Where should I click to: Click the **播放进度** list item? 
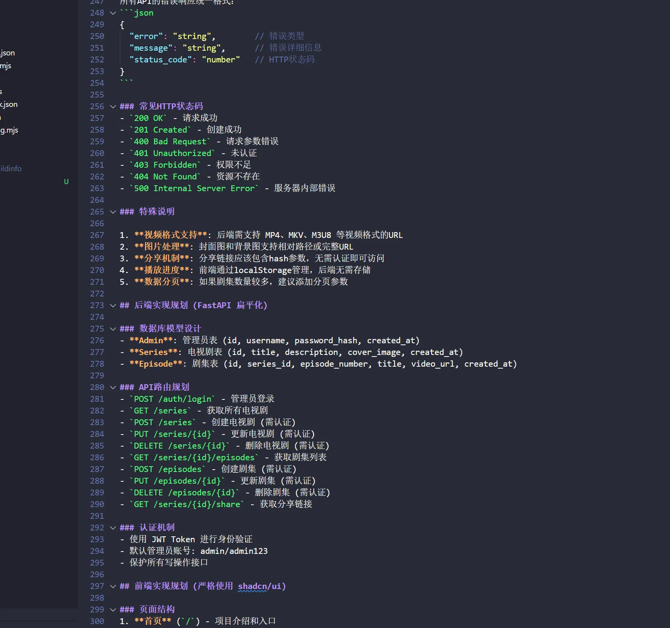pos(245,270)
